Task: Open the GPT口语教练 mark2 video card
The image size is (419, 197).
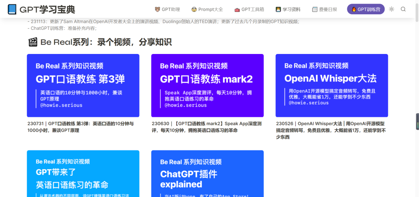Action: coord(207,85)
